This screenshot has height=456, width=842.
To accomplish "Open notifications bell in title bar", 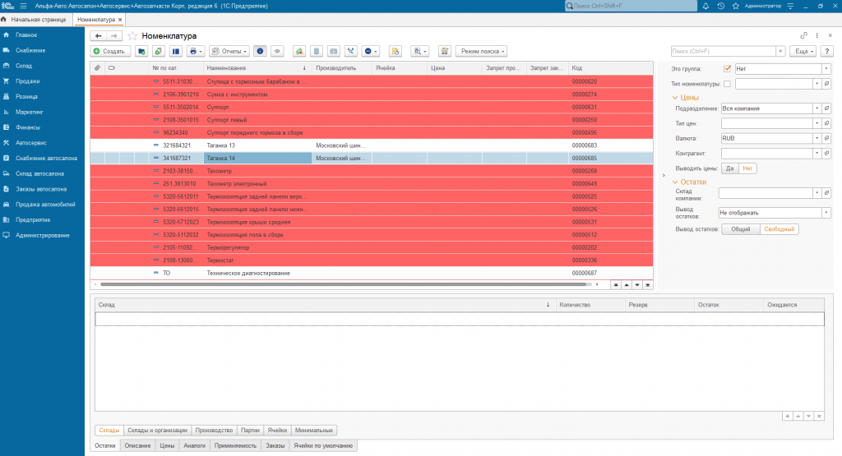I will tap(706, 6).
